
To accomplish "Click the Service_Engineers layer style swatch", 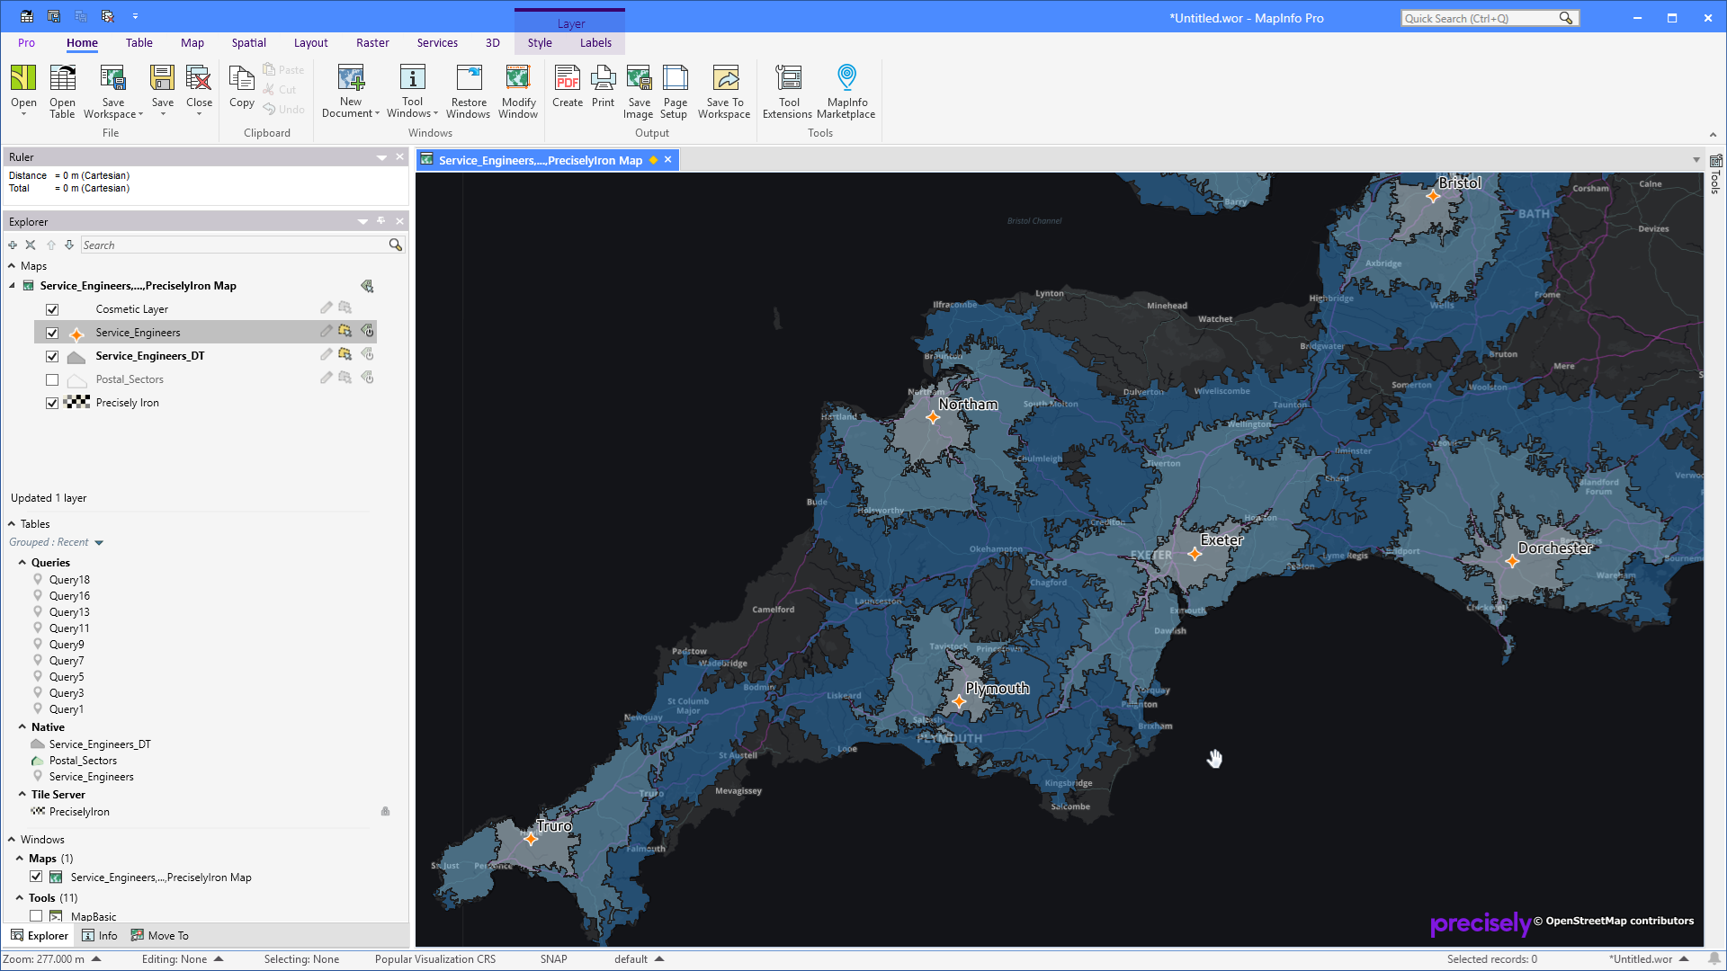I will click(76, 334).
